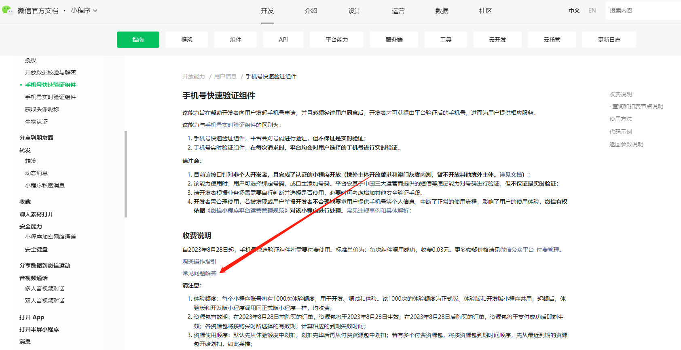This screenshot has height=350, width=681.
Task: Open 多人音视频对话 sidebar item
Action: 45,289
